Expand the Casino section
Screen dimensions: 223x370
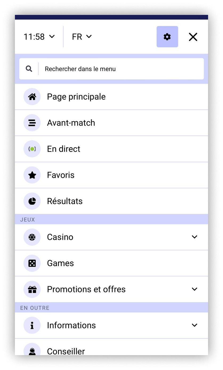click(x=195, y=237)
